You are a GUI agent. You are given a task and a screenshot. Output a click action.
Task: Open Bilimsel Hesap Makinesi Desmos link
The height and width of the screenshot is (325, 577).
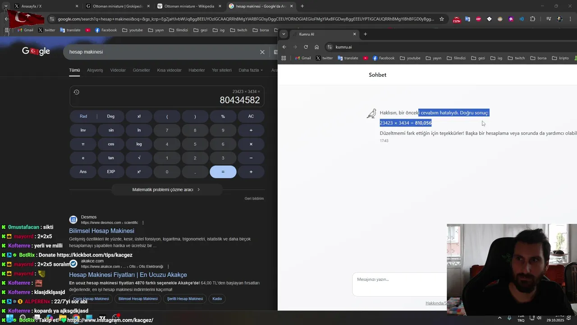pyautogui.click(x=101, y=231)
